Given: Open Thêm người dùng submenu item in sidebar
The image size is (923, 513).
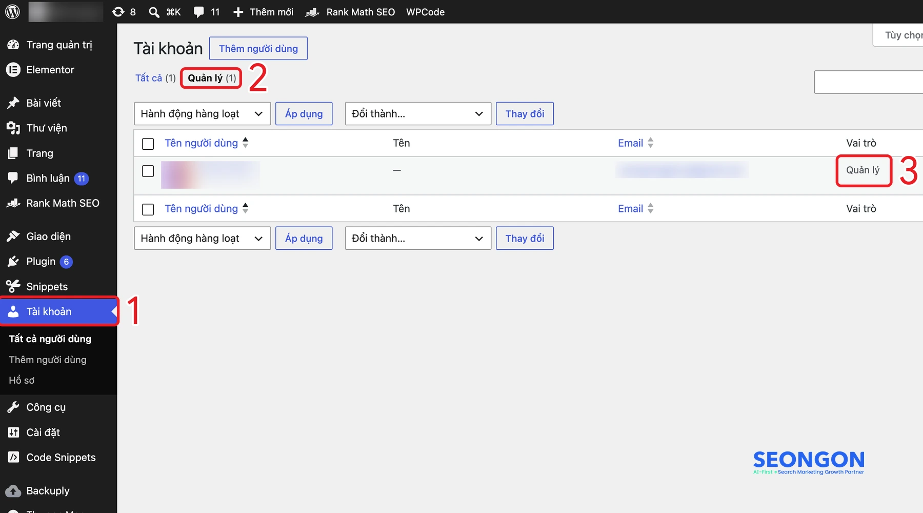Looking at the screenshot, I should coord(48,360).
